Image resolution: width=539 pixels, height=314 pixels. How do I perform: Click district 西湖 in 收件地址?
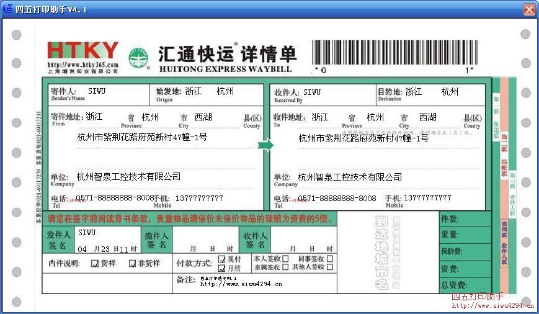pos(427,117)
